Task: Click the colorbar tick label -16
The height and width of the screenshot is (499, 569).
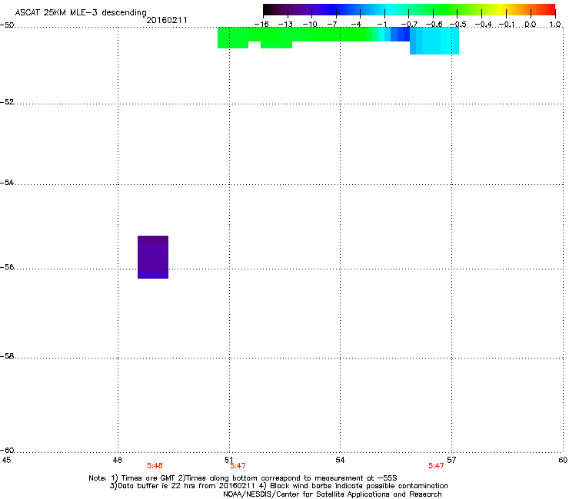Action: click(261, 25)
